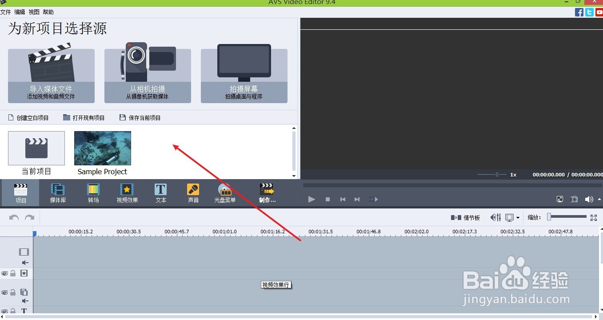Lock the video overlay track

(13, 292)
